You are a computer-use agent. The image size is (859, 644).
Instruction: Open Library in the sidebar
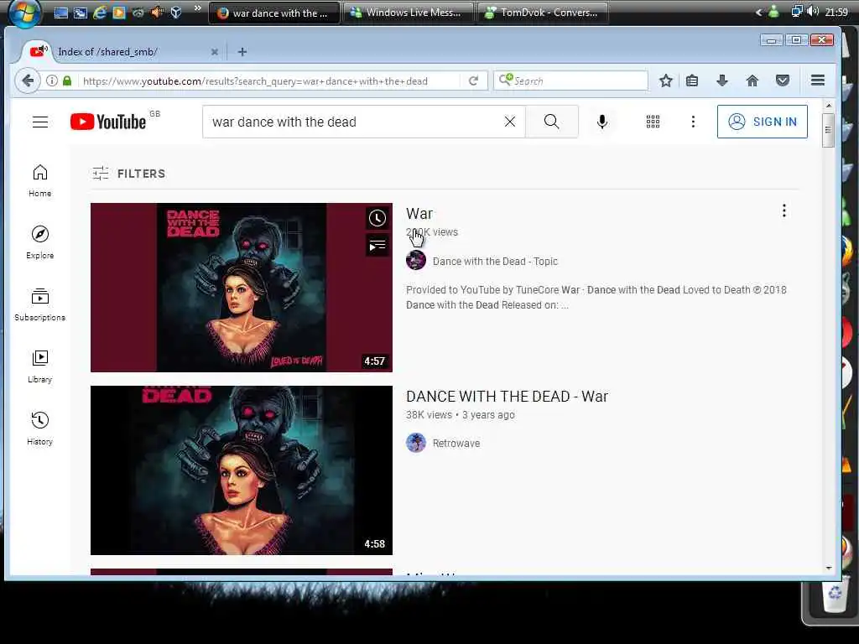[40, 367]
